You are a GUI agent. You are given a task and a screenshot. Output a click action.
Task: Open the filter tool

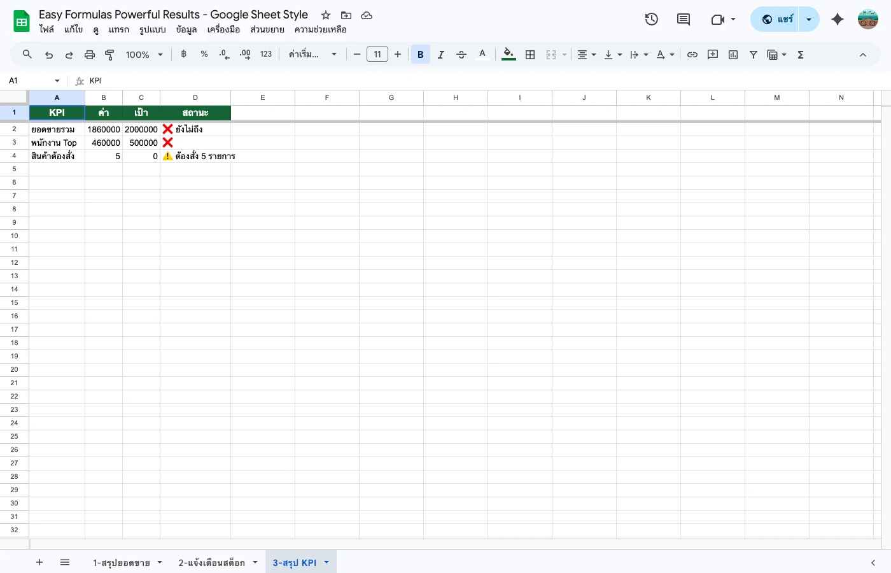(754, 54)
